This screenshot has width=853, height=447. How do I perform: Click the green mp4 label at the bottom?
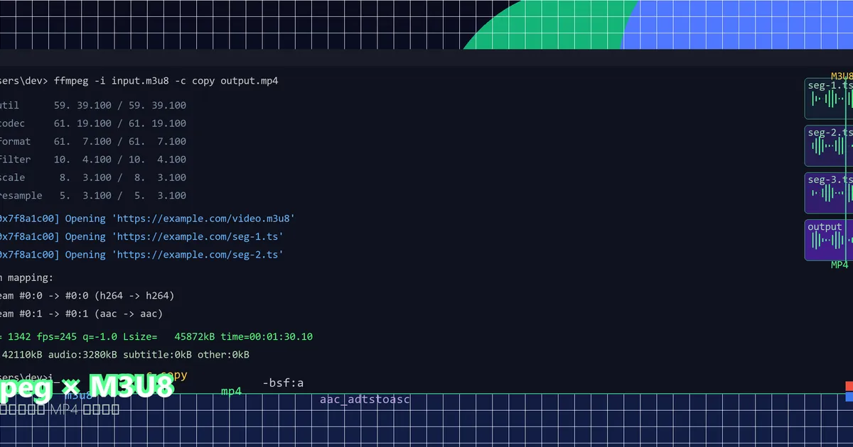pos(231,391)
